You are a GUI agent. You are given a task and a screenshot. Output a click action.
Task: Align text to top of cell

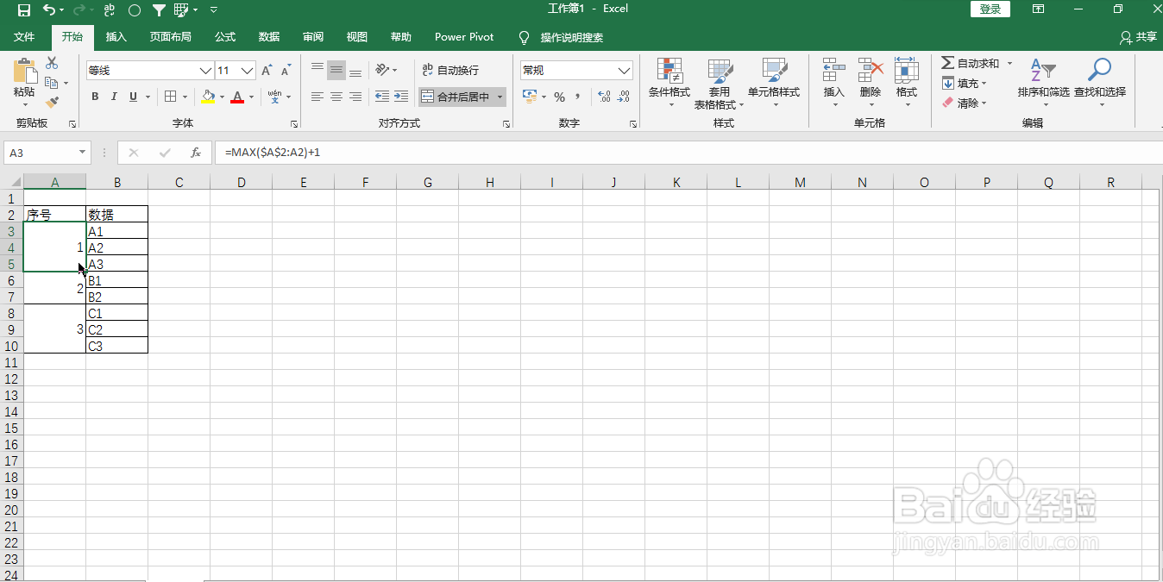point(317,70)
